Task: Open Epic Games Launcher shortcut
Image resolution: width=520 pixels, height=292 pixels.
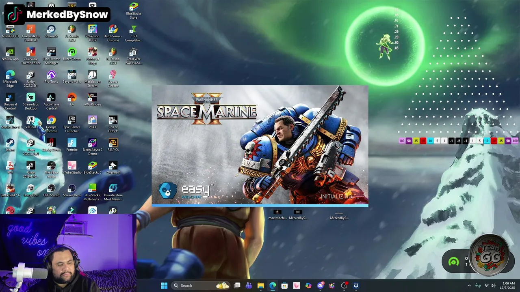Action: 72,125
